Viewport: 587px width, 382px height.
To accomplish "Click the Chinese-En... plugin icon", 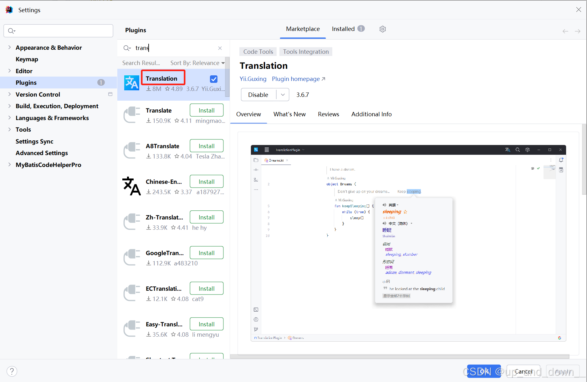I will click(131, 186).
